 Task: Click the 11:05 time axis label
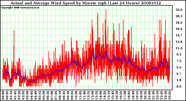click(80, 95)
